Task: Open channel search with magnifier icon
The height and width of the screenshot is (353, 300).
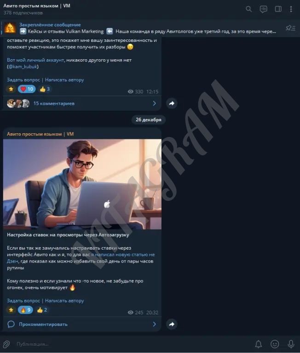Action: point(248,9)
